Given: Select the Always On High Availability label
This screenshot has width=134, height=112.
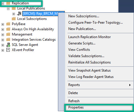Looking at the screenshot, I should click(33, 29).
